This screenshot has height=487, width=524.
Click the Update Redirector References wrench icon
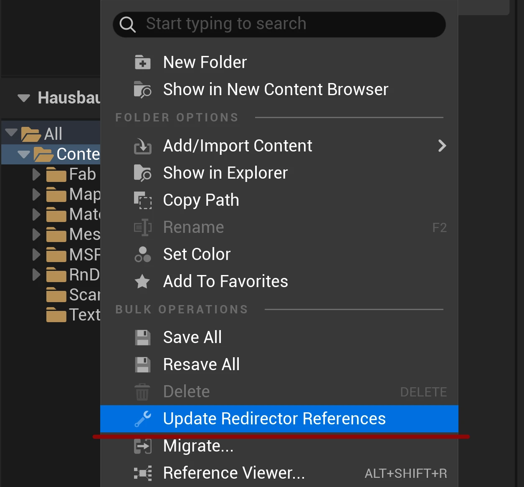[x=142, y=419]
